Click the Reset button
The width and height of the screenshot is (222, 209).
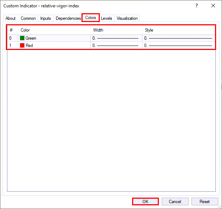(x=205, y=202)
